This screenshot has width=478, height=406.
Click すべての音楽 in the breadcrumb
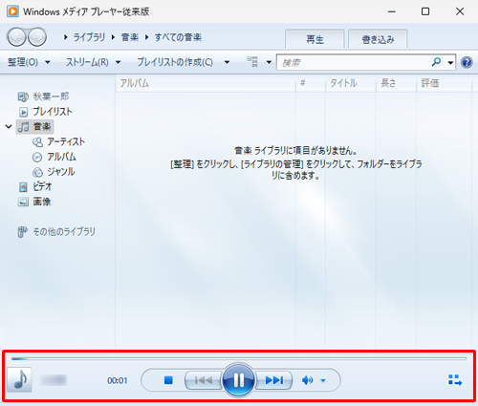click(x=178, y=37)
